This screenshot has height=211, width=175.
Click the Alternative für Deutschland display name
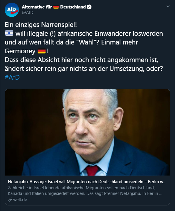click(54, 7)
